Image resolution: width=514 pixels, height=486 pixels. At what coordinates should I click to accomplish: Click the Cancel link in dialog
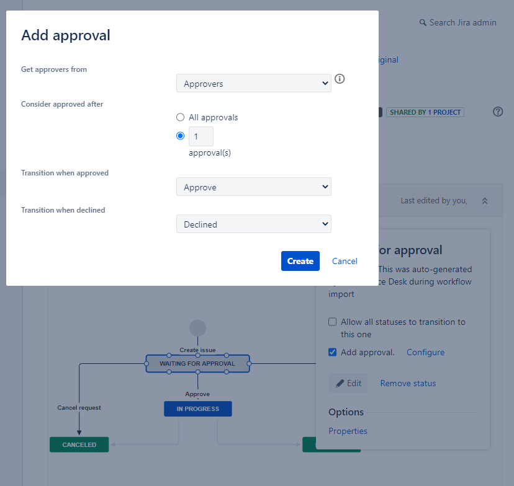click(345, 261)
